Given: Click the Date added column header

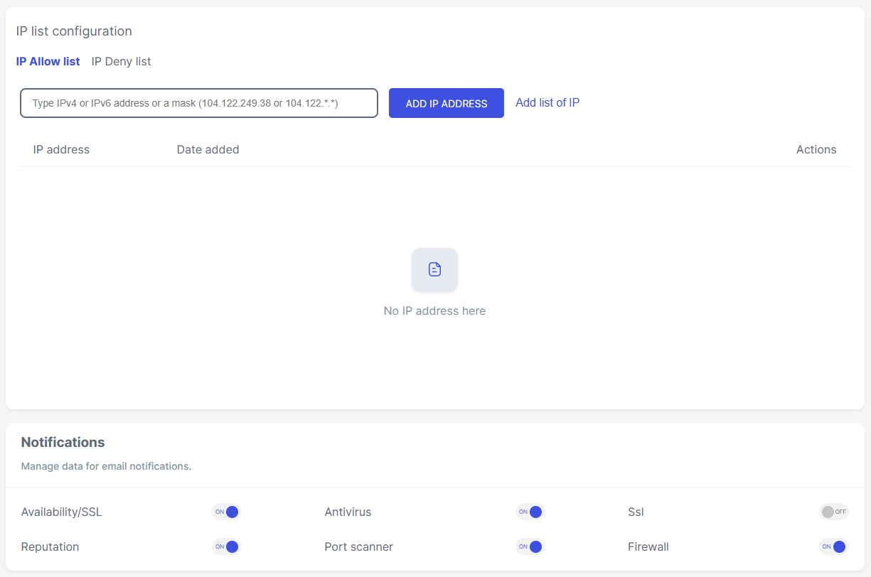Looking at the screenshot, I should (x=208, y=150).
